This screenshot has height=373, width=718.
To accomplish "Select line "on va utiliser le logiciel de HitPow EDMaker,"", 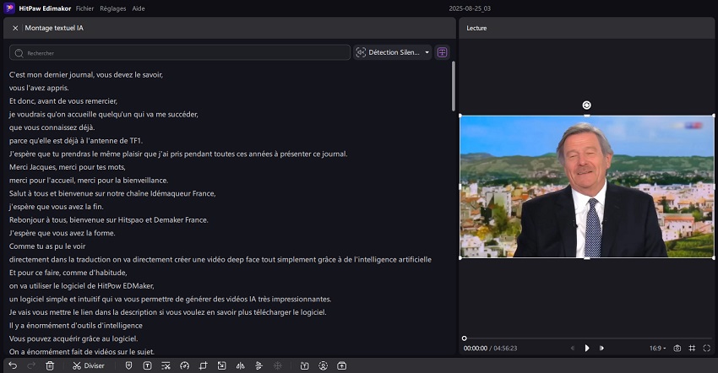I will click(81, 286).
